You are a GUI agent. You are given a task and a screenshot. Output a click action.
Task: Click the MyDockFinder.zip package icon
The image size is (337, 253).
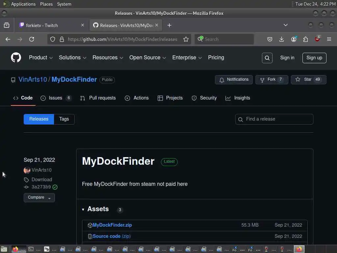90,225
